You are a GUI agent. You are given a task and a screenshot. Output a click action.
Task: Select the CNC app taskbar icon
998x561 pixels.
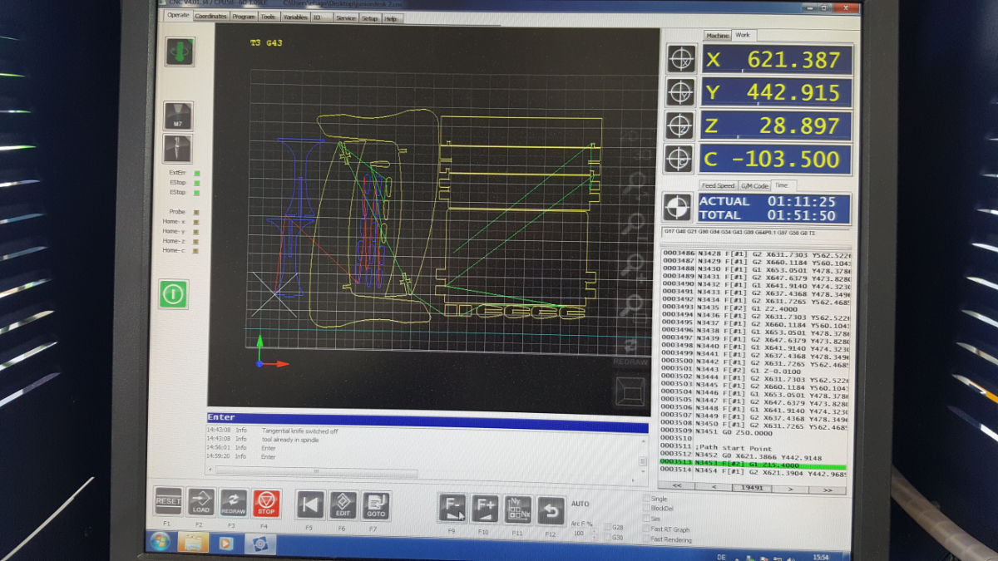pos(259,545)
